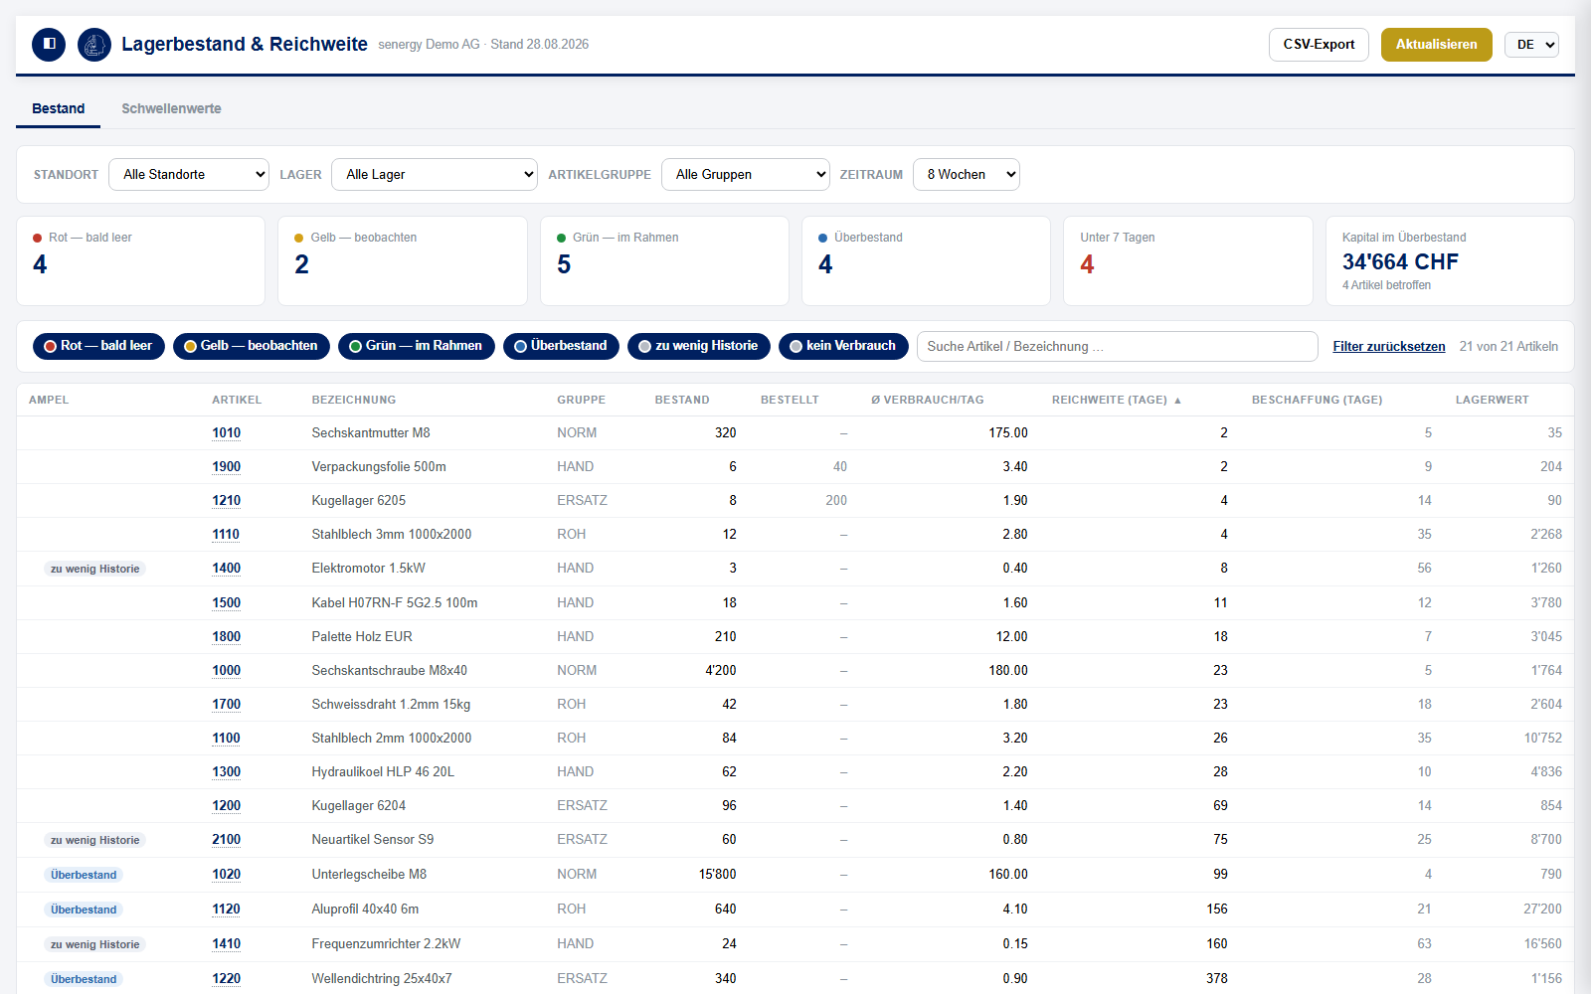Open the DE language selector
This screenshot has height=994, width=1591.
(1531, 45)
